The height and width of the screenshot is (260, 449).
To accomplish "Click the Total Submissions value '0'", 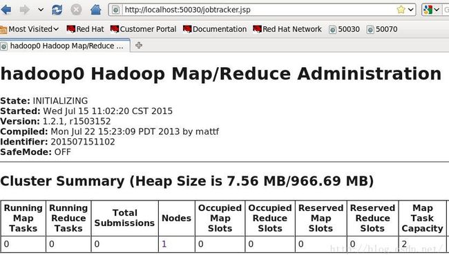I will pos(97,244).
